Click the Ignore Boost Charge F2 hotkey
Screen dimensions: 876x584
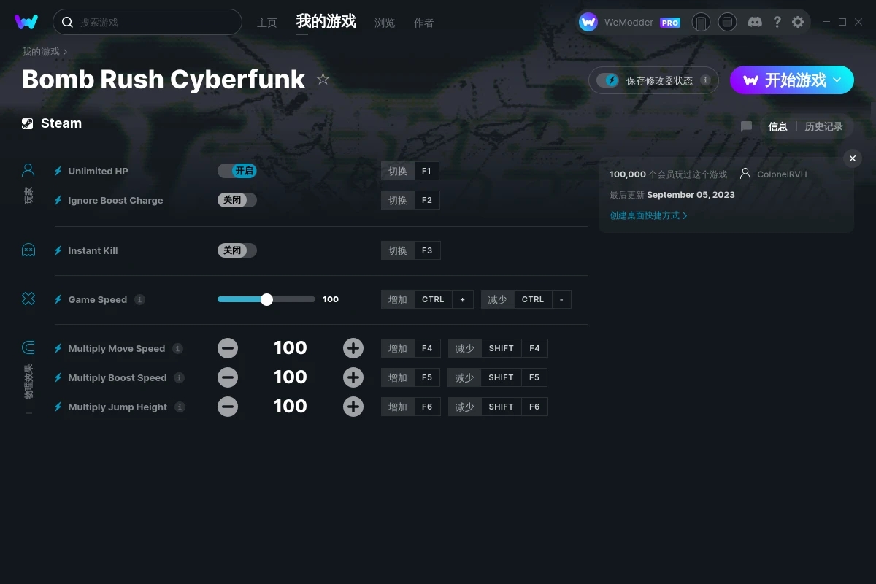click(x=410, y=200)
